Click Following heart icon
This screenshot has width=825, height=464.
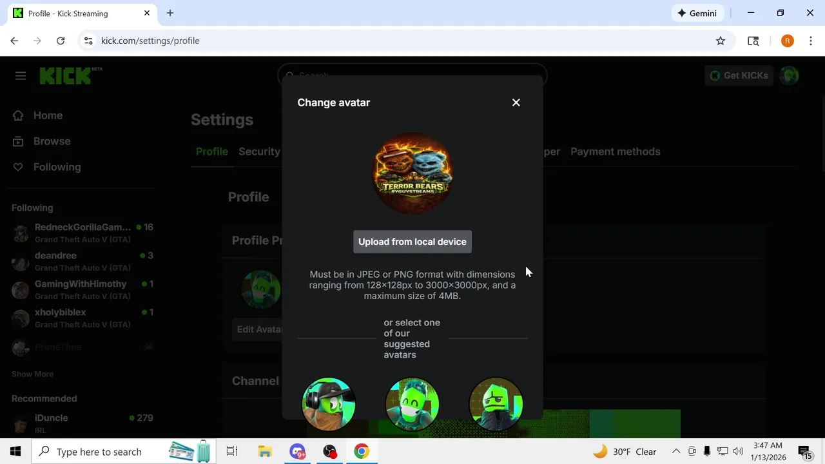18,167
